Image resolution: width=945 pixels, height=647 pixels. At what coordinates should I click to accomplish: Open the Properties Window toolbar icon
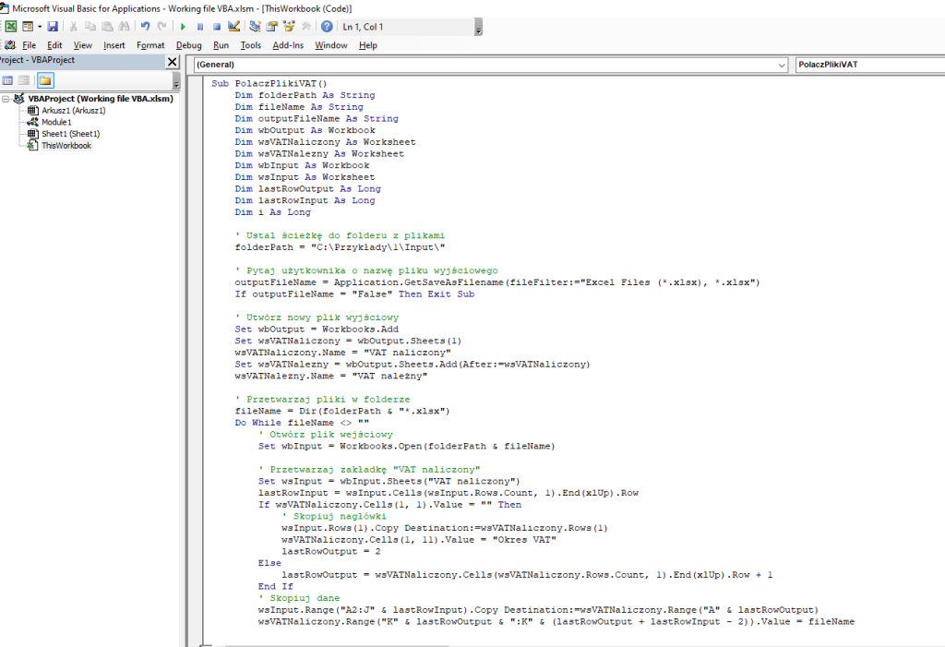click(270, 27)
